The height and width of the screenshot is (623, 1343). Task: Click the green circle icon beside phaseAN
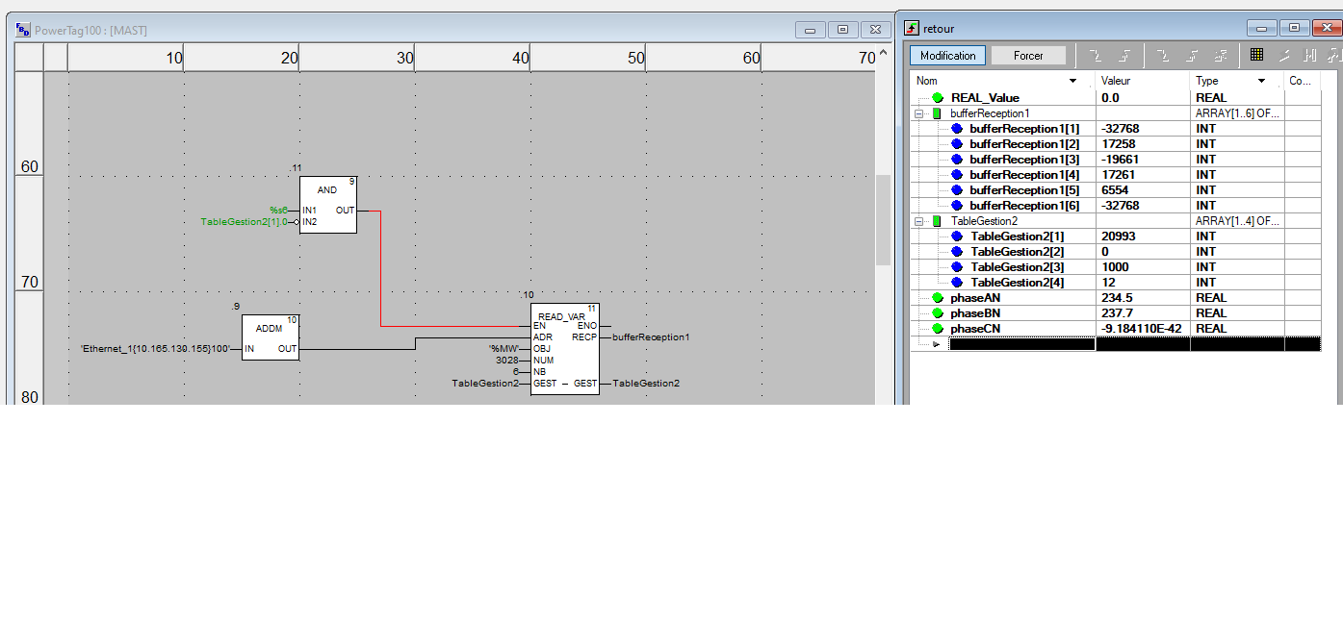click(x=938, y=298)
